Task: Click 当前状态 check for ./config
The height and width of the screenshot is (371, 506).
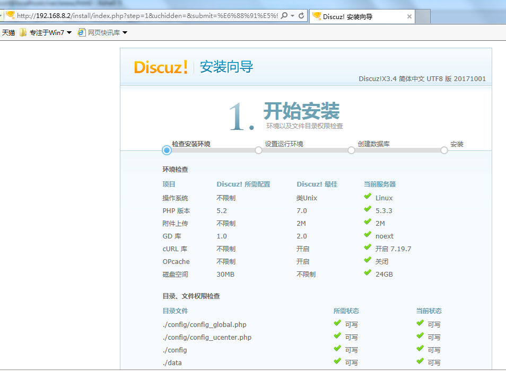Action: click(420, 348)
